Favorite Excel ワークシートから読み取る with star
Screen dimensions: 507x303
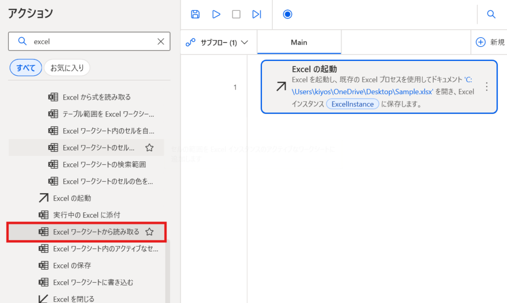pos(150,232)
